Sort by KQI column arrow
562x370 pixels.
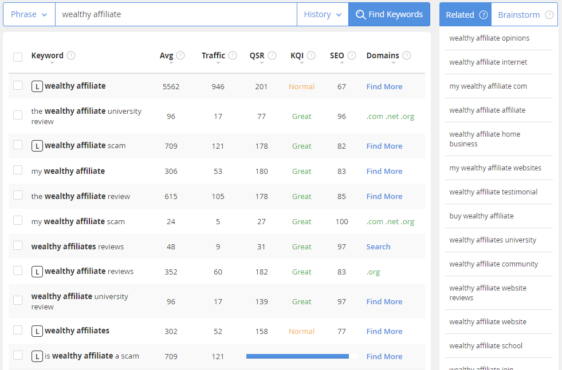[x=302, y=63]
